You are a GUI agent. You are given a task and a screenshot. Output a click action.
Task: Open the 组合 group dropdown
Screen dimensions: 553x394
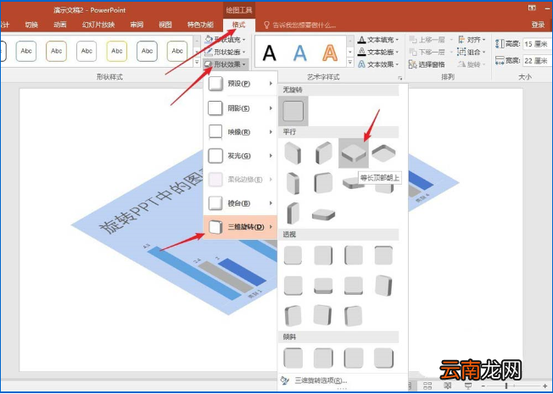472,52
